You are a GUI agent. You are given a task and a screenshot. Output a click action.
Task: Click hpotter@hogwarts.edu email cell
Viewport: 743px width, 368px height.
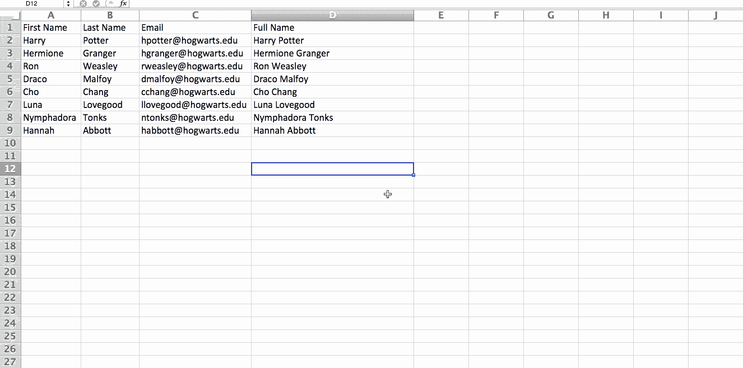(192, 40)
